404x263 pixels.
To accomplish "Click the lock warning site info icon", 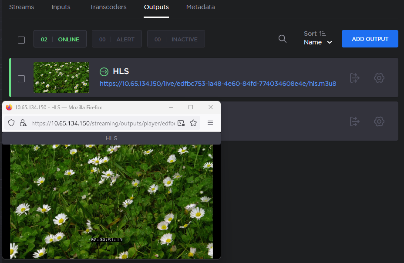I will pyautogui.click(x=23, y=123).
